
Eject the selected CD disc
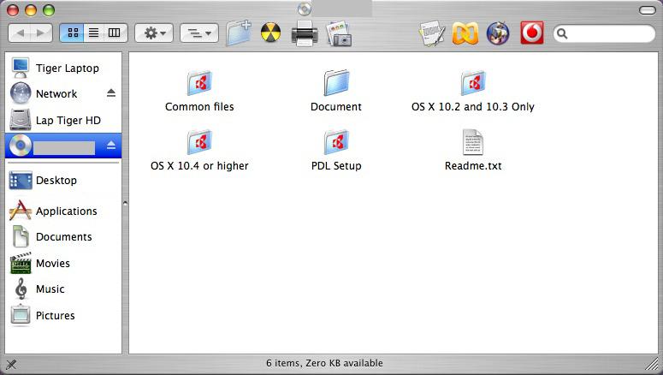pos(111,146)
